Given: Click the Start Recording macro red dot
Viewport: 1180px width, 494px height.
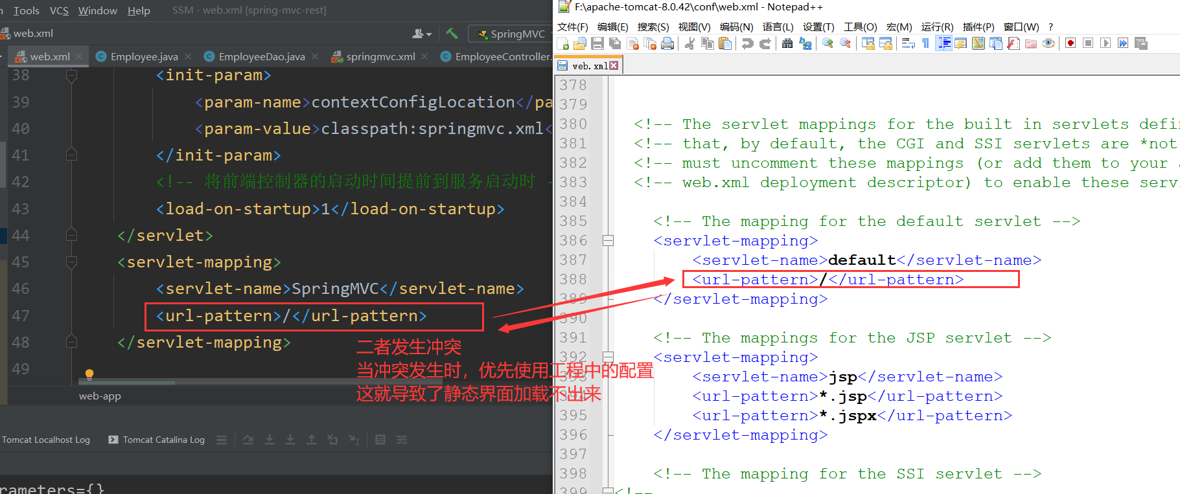Looking at the screenshot, I should tap(1070, 43).
